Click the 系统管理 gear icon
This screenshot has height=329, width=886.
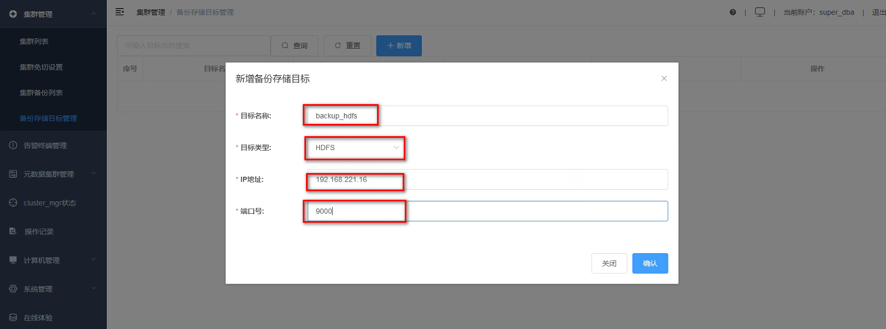click(x=13, y=288)
